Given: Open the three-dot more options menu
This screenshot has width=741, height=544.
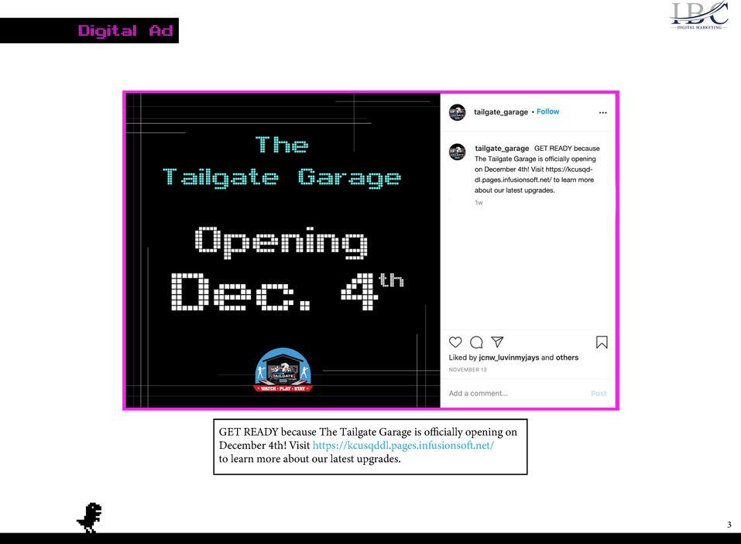Looking at the screenshot, I should click(602, 112).
